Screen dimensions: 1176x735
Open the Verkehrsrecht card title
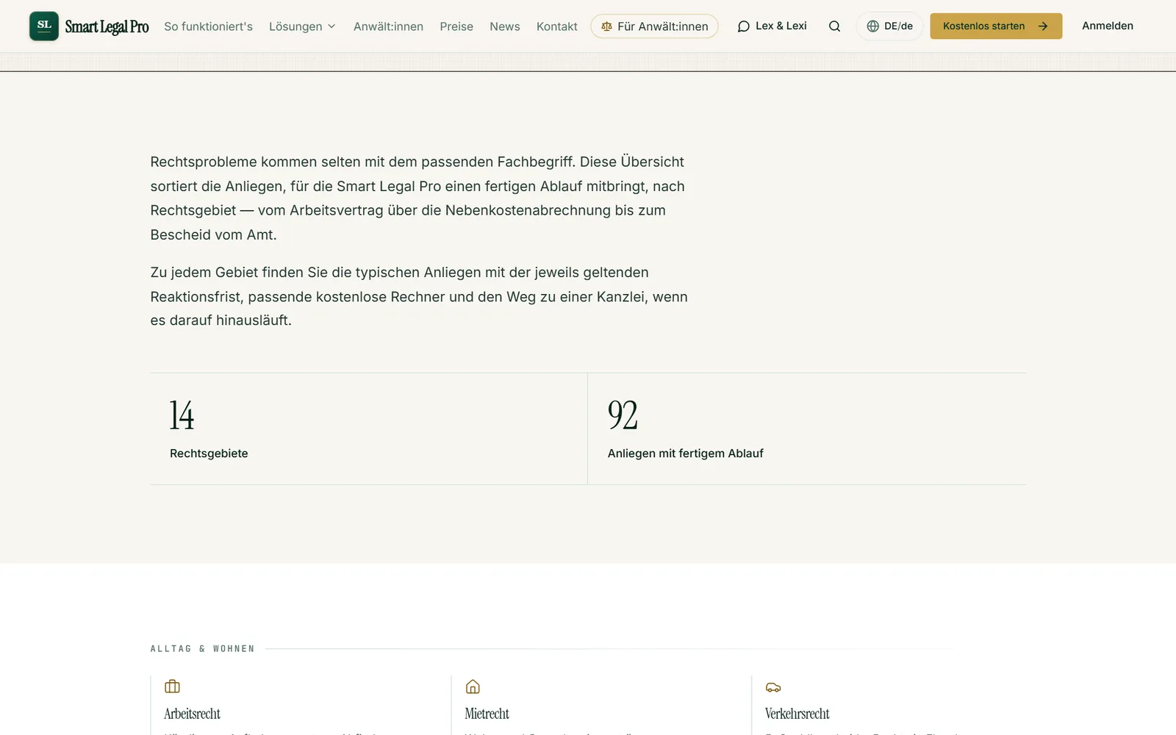pyautogui.click(x=797, y=714)
